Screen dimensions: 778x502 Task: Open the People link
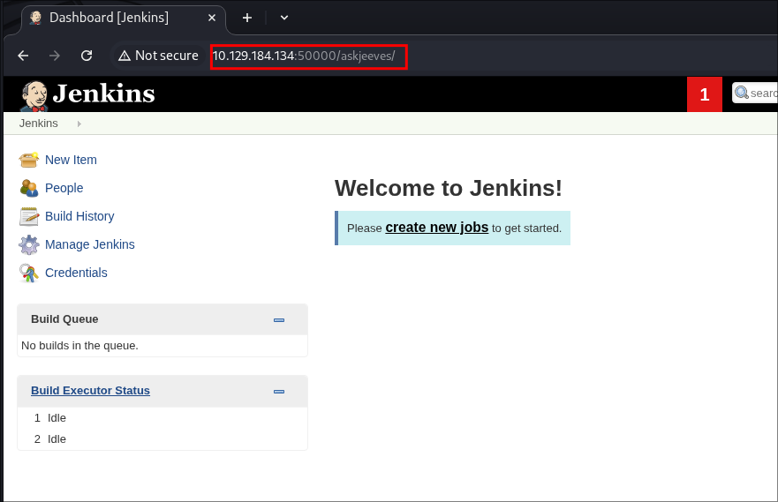coord(64,188)
